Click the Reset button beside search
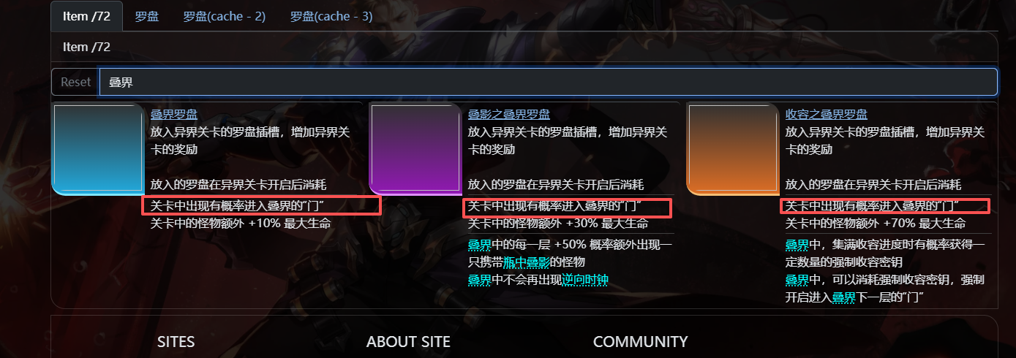Image resolution: width=1016 pixels, height=358 pixels. (75, 82)
